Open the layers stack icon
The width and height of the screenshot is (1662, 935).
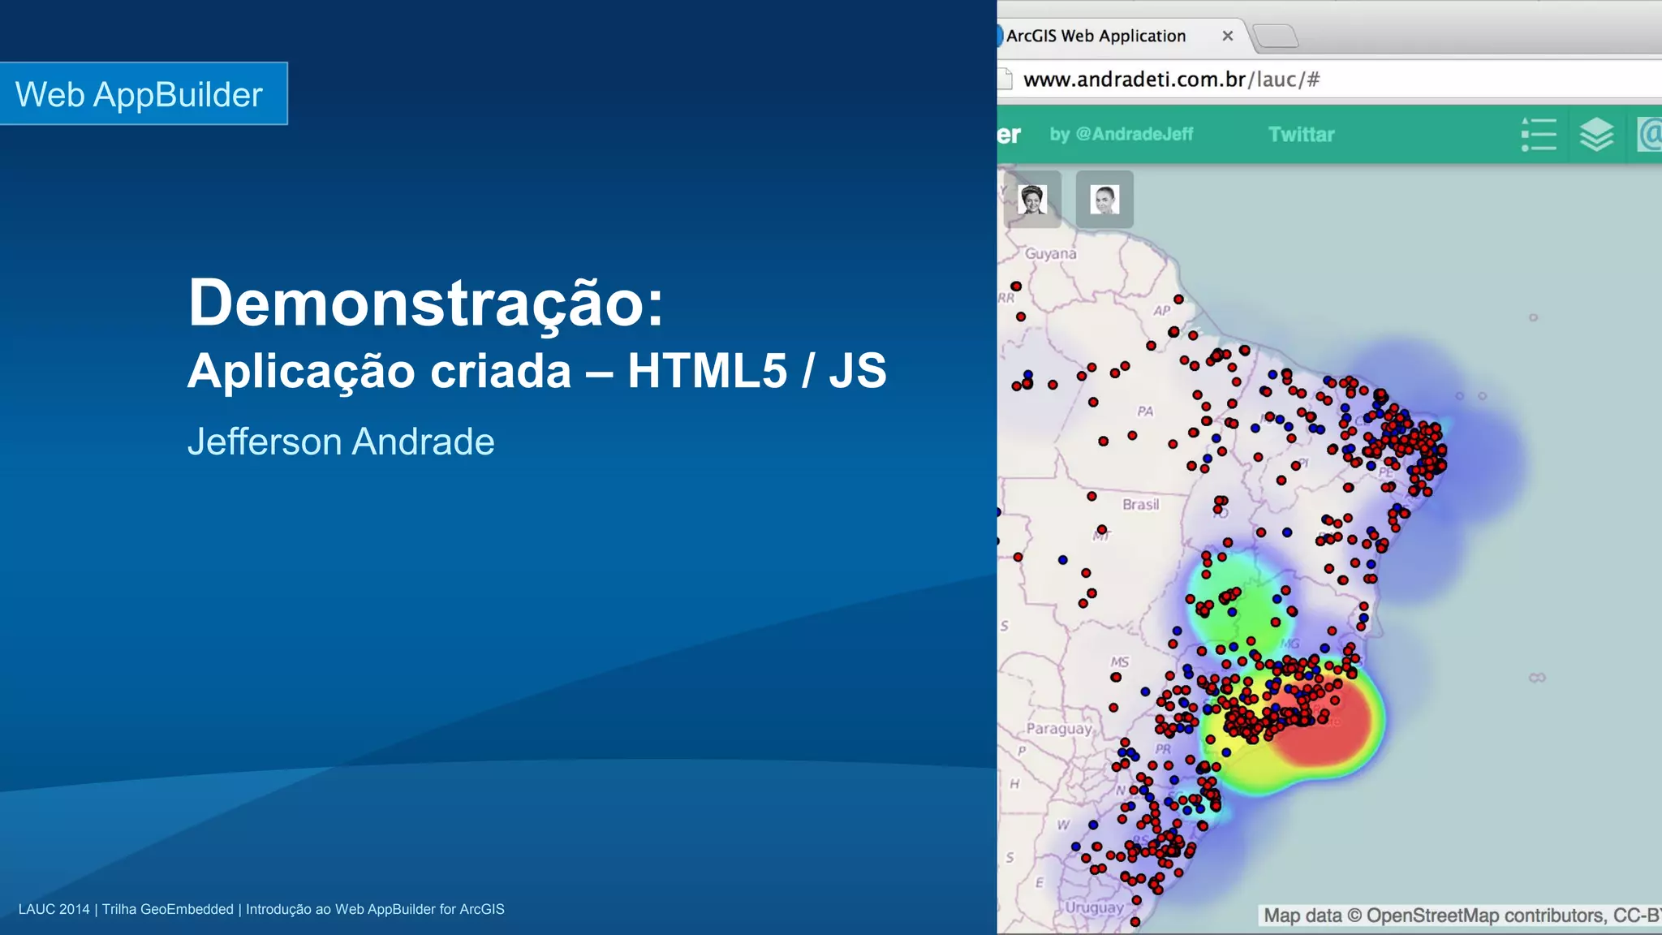click(x=1596, y=135)
